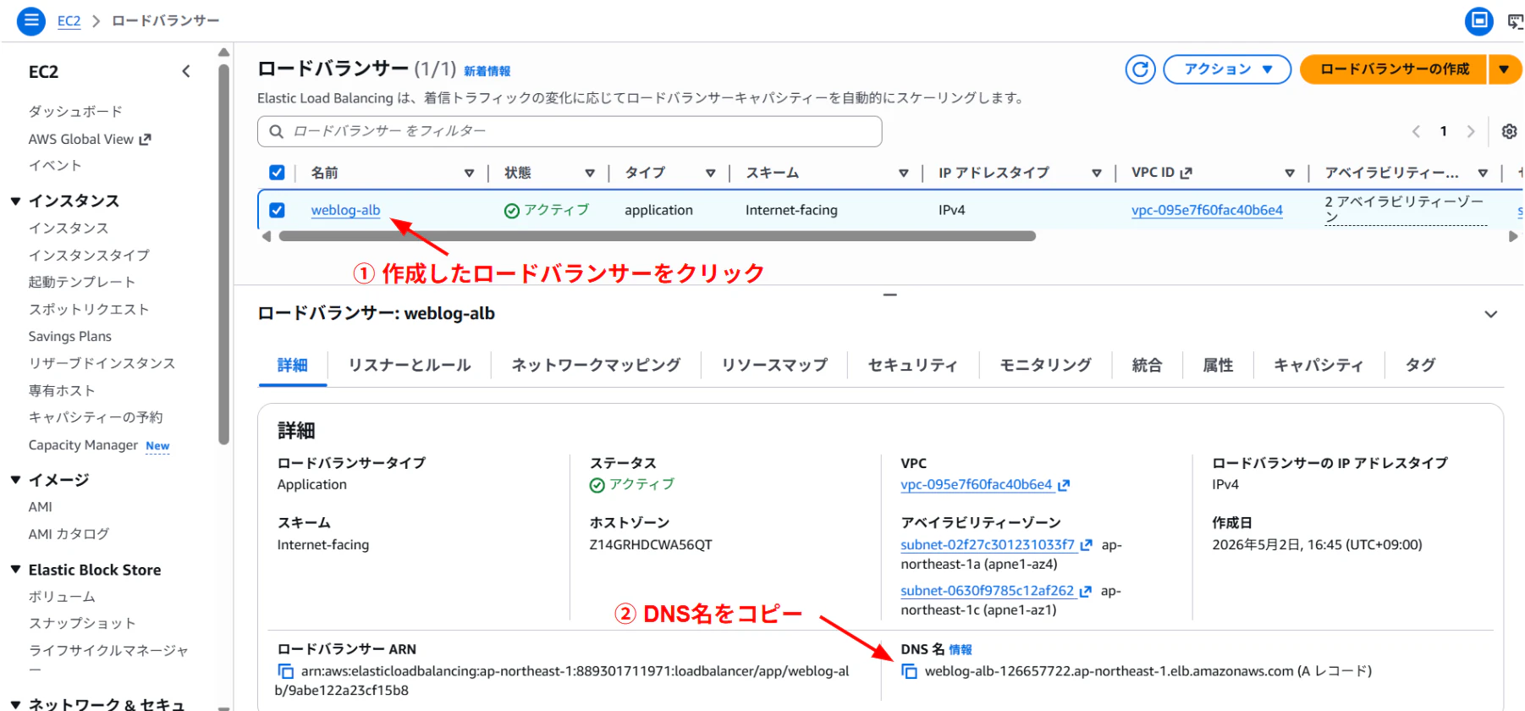Image resolution: width=1525 pixels, height=711 pixels.
Task: Open ダッシュボード in the sidebar
Action: 75,112
